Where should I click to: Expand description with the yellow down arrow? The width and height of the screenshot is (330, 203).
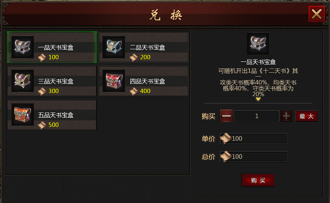(x=258, y=99)
